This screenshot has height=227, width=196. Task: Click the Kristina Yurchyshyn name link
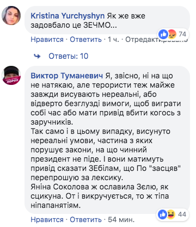pos(68,16)
